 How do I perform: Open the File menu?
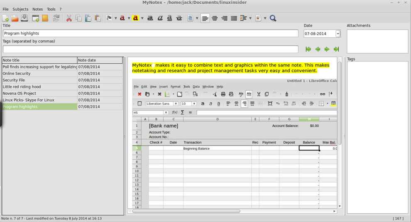pos(5,9)
